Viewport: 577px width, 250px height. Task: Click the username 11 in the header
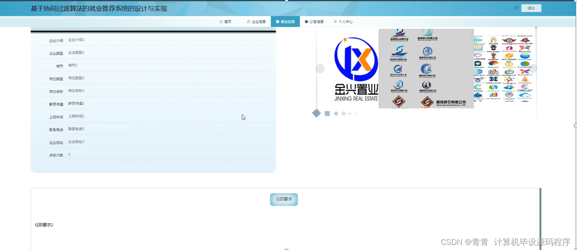pos(516,8)
